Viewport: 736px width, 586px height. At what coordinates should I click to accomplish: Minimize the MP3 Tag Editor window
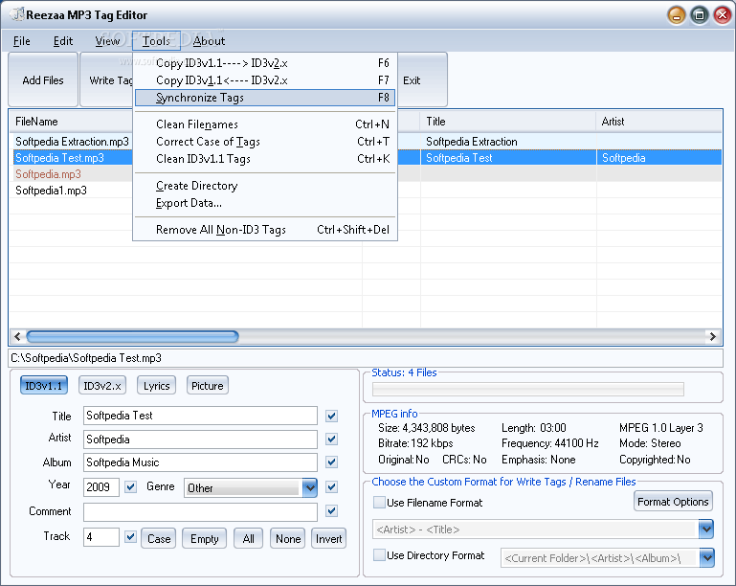pos(677,15)
